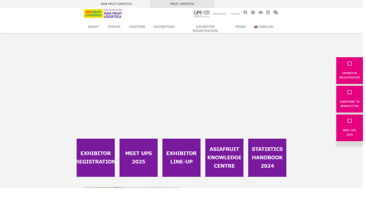Expand the About menu

click(93, 27)
